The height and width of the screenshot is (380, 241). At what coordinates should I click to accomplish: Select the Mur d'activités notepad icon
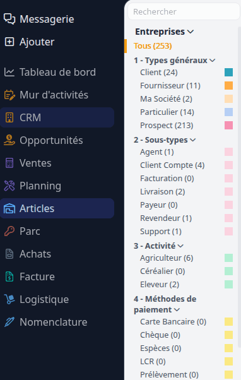click(x=9, y=95)
